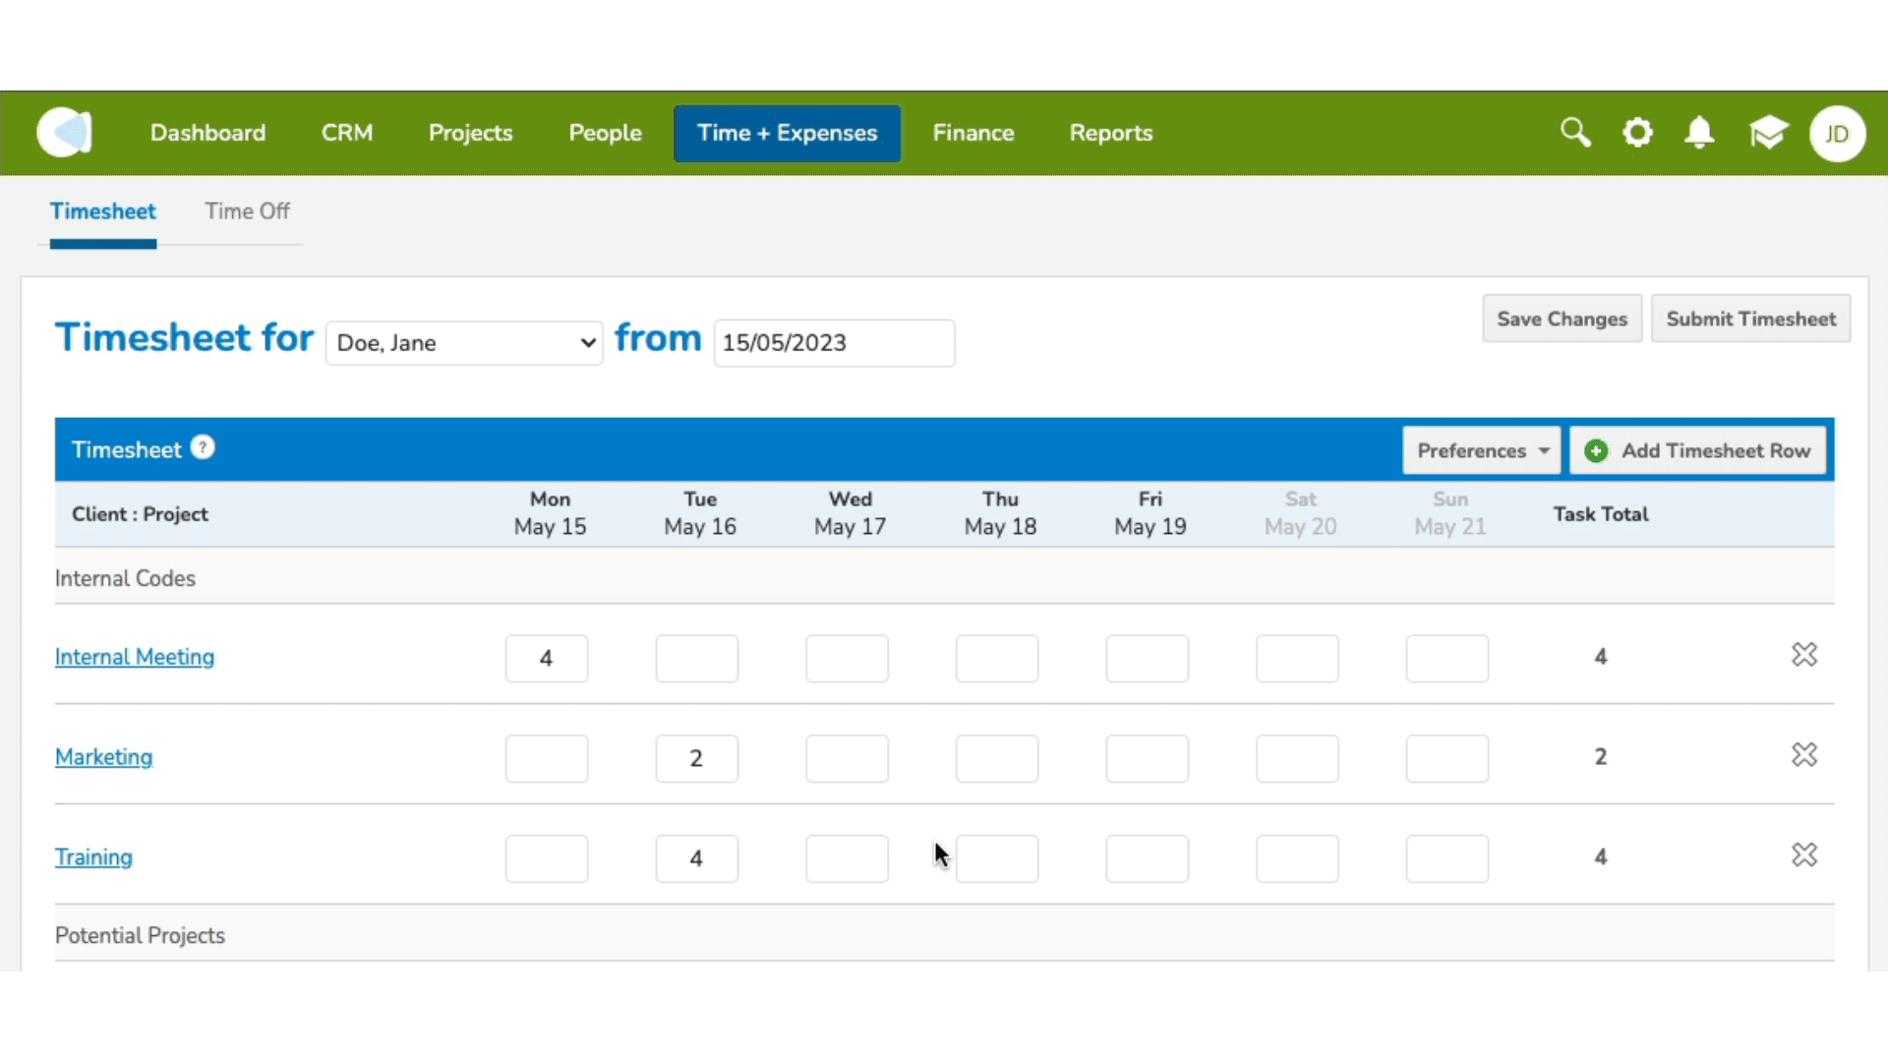
Task: Click the app logo in the navigation bar
Action: click(x=65, y=133)
